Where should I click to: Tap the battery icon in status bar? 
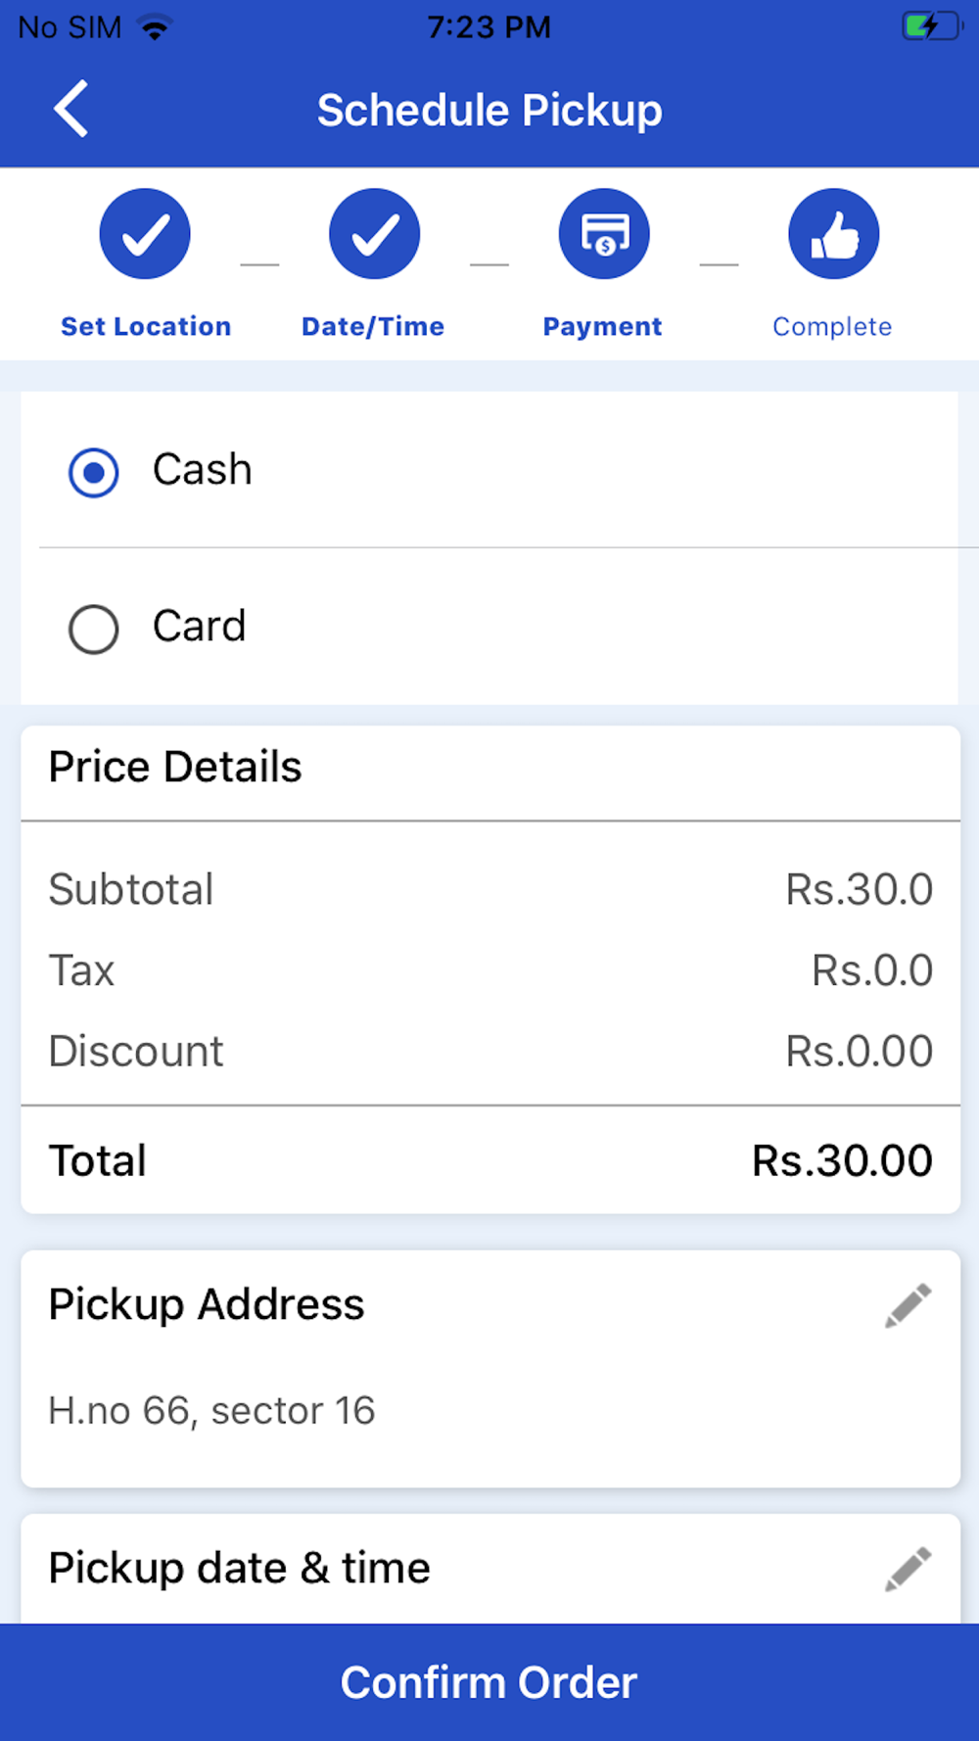(931, 26)
